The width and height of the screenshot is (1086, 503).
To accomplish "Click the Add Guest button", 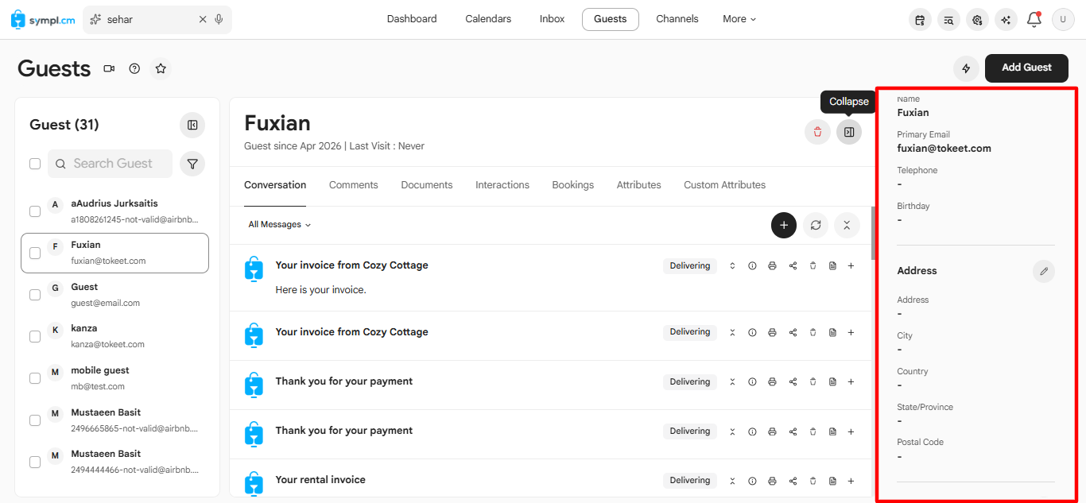I will click(1026, 68).
